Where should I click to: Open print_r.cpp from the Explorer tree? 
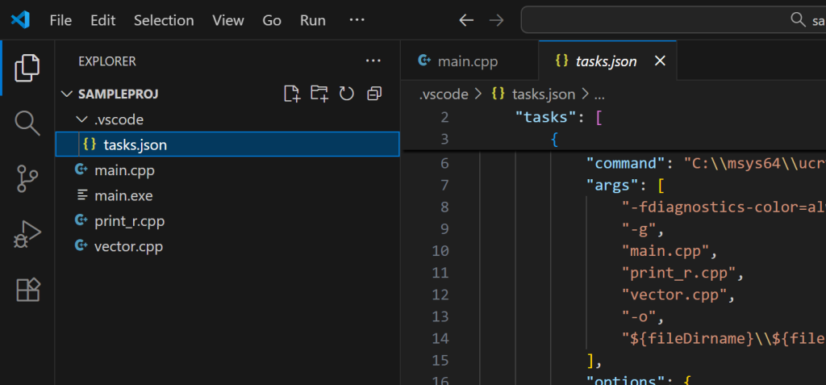tap(227, 221)
